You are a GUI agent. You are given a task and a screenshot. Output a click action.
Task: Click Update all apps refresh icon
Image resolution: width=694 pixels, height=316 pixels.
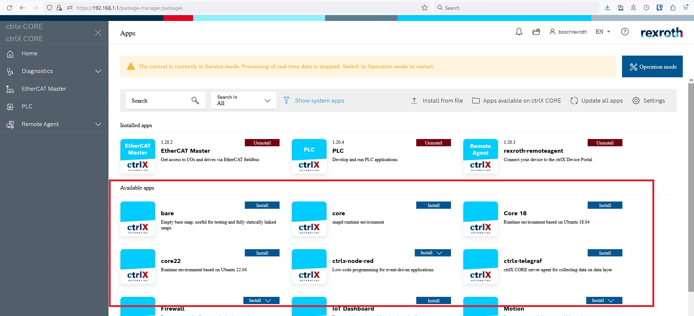[574, 100]
